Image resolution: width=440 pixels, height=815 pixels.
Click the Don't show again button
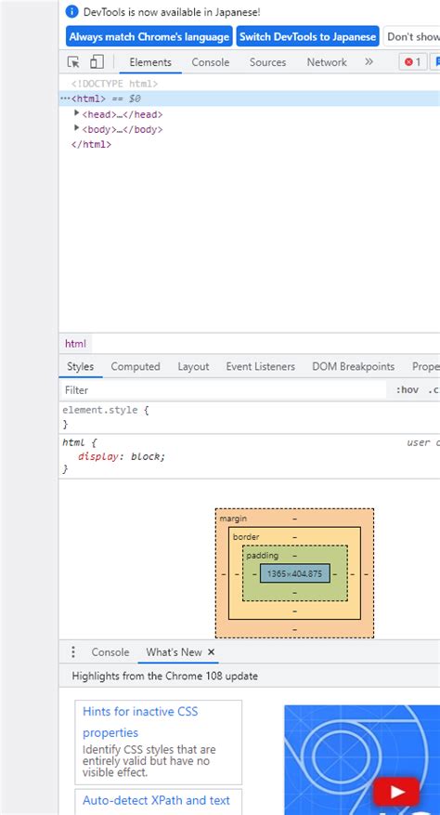tap(412, 37)
